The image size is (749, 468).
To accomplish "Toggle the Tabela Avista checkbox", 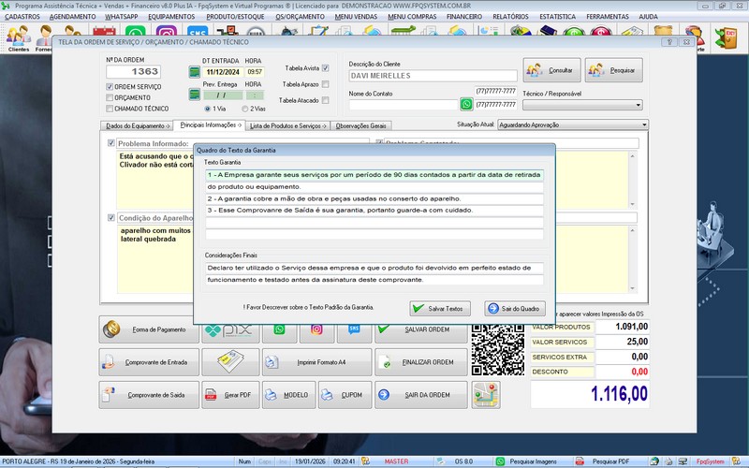I will pos(325,68).
